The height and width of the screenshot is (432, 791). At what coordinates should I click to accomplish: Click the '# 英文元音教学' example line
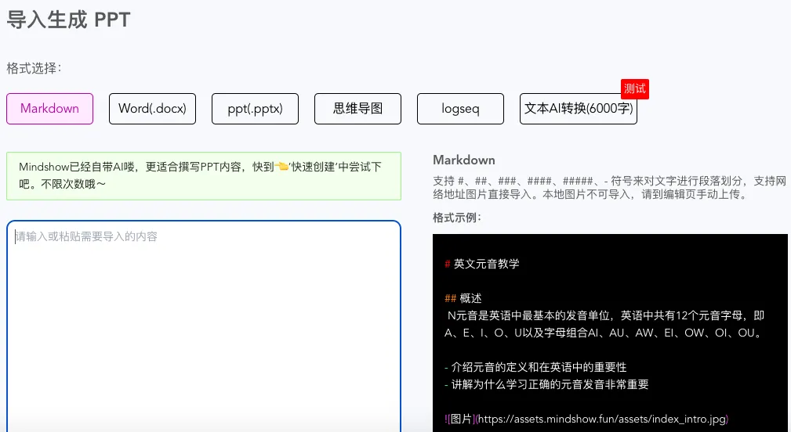[x=482, y=264]
